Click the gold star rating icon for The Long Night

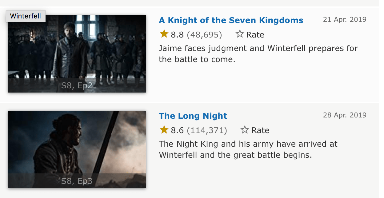coord(164,130)
